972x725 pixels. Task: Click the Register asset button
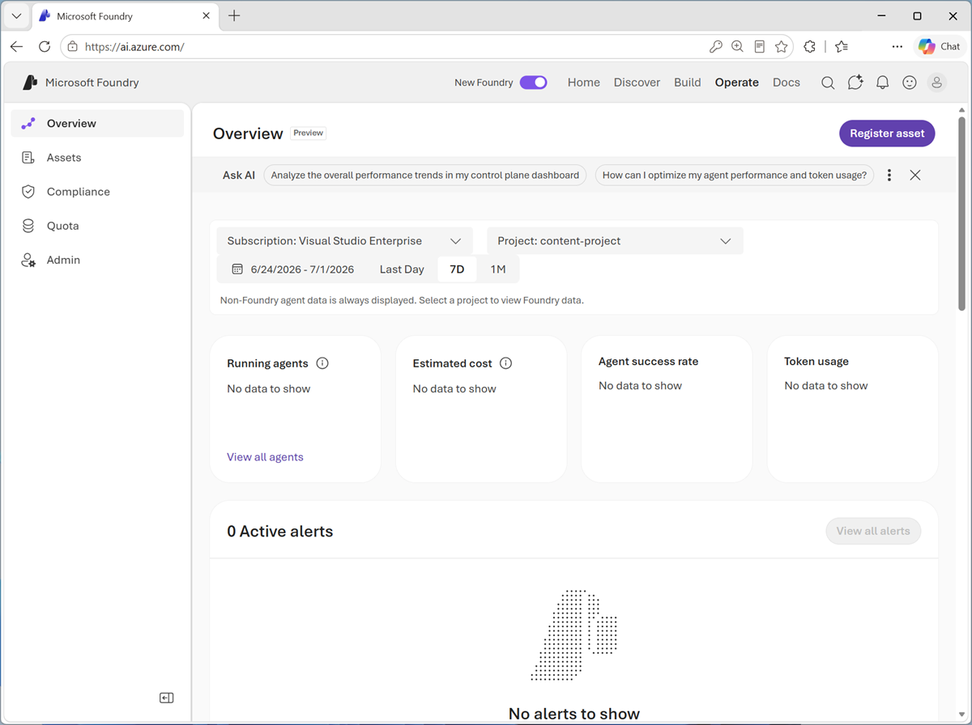pyautogui.click(x=887, y=134)
